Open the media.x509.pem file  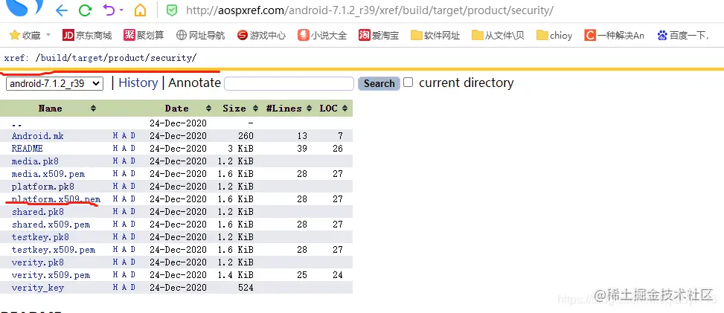coord(48,174)
